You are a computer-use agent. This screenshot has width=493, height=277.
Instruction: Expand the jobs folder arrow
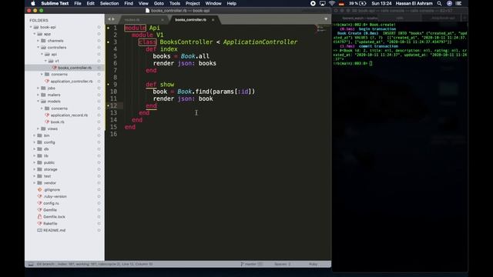point(39,88)
